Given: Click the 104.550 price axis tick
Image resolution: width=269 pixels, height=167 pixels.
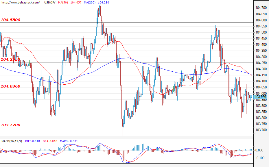Looking at the screenshot, I should click(261, 26).
